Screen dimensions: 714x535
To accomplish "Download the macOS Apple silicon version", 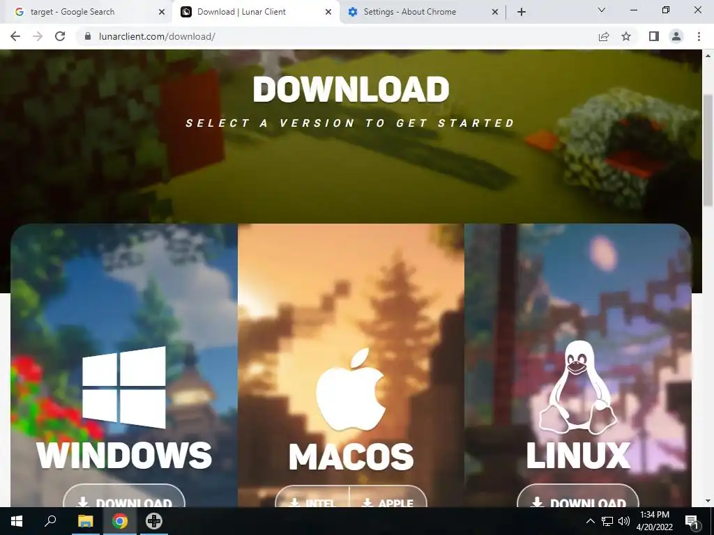I will pos(388,497).
